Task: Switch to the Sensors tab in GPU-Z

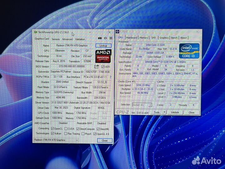Action: tap(56, 39)
